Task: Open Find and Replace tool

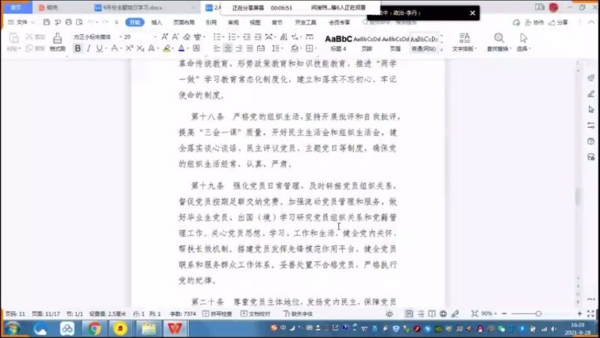Action: pyautogui.click(x=499, y=42)
